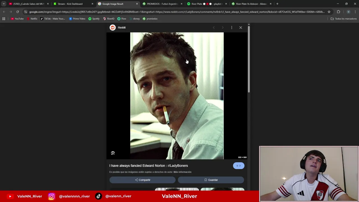This screenshot has height=202, width=359.
Task: Open the Chrome profile avatar
Action: [348, 12]
